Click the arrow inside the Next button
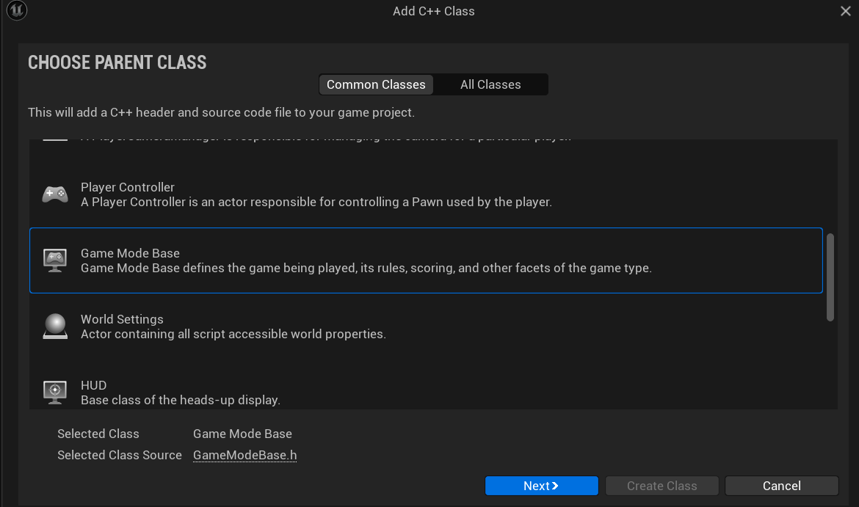Image resolution: width=859 pixels, height=507 pixels. 555,486
